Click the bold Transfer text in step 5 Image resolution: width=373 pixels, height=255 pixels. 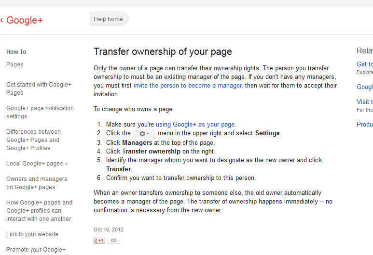(x=119, y=169)
